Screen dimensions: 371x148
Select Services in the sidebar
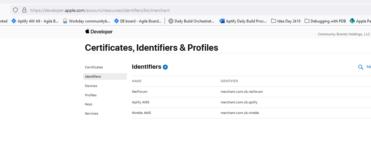coord(91,113)
